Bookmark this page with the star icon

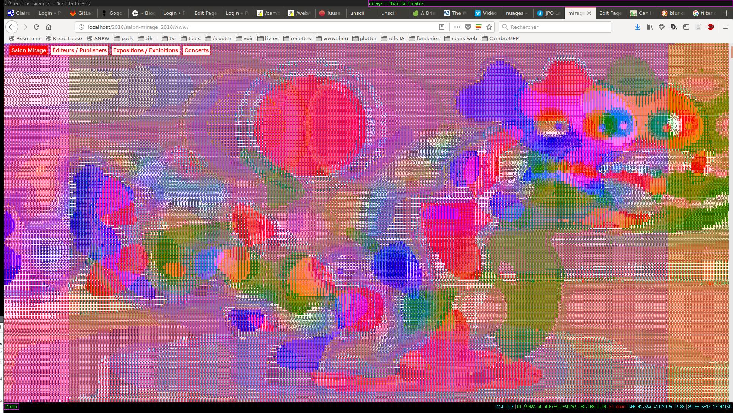489,27
